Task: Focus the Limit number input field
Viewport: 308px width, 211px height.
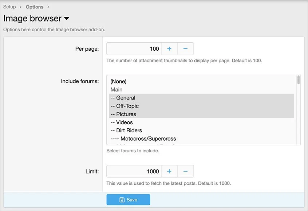Action: 134,171
